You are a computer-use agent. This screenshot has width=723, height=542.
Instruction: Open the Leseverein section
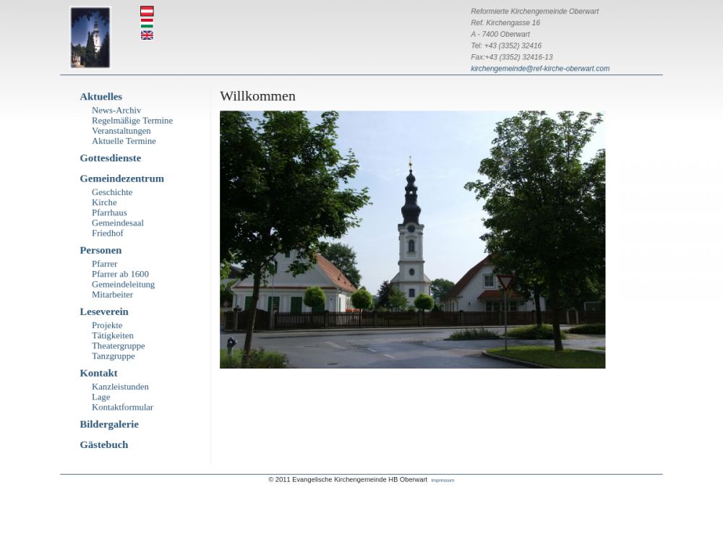click(x=104, y=311)
